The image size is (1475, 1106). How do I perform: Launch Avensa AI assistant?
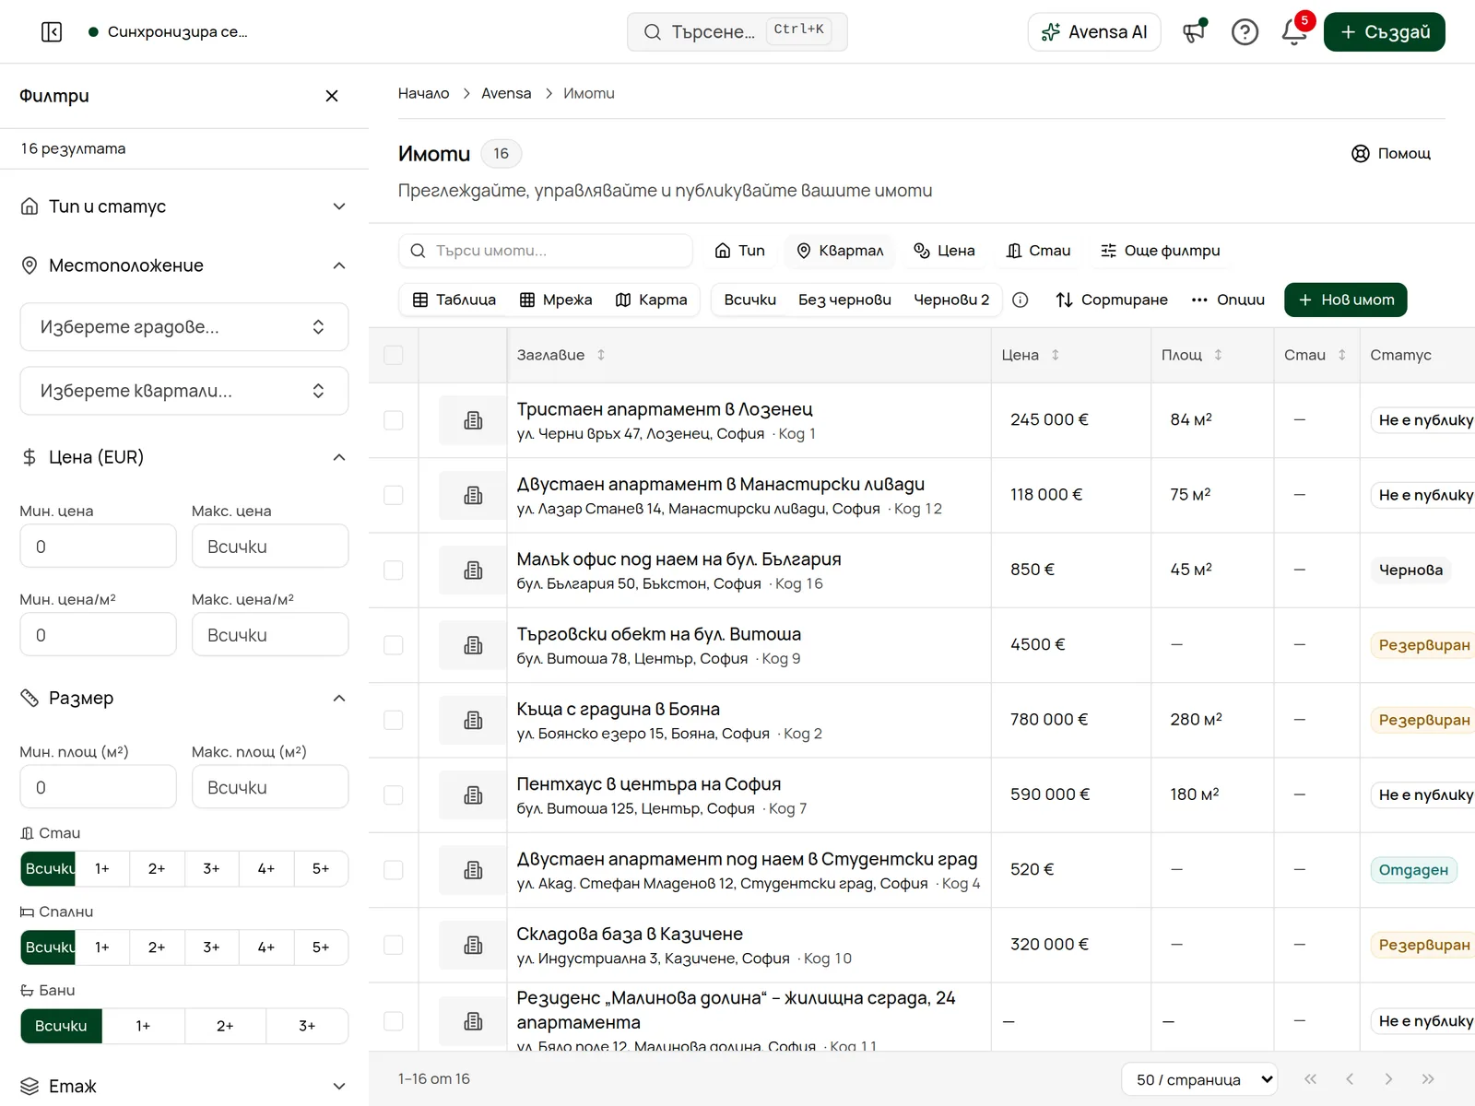[x=1094, y=32]
